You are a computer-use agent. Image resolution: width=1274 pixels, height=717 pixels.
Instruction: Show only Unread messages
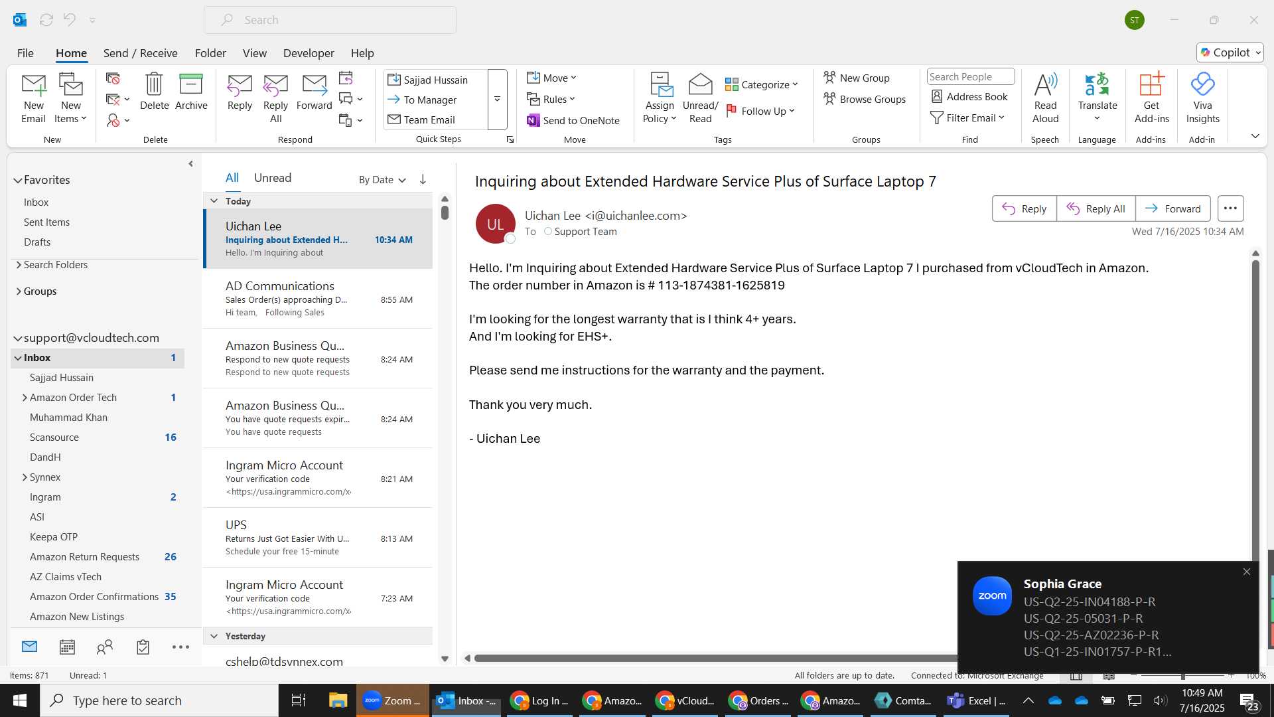click(x=273, y=178)
